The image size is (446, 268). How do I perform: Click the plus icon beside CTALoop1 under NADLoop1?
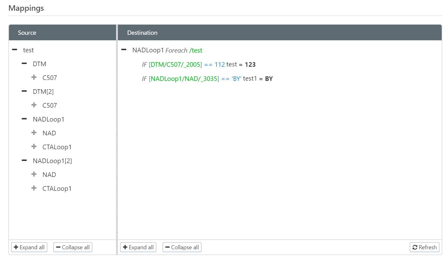[x=34, y=146]
